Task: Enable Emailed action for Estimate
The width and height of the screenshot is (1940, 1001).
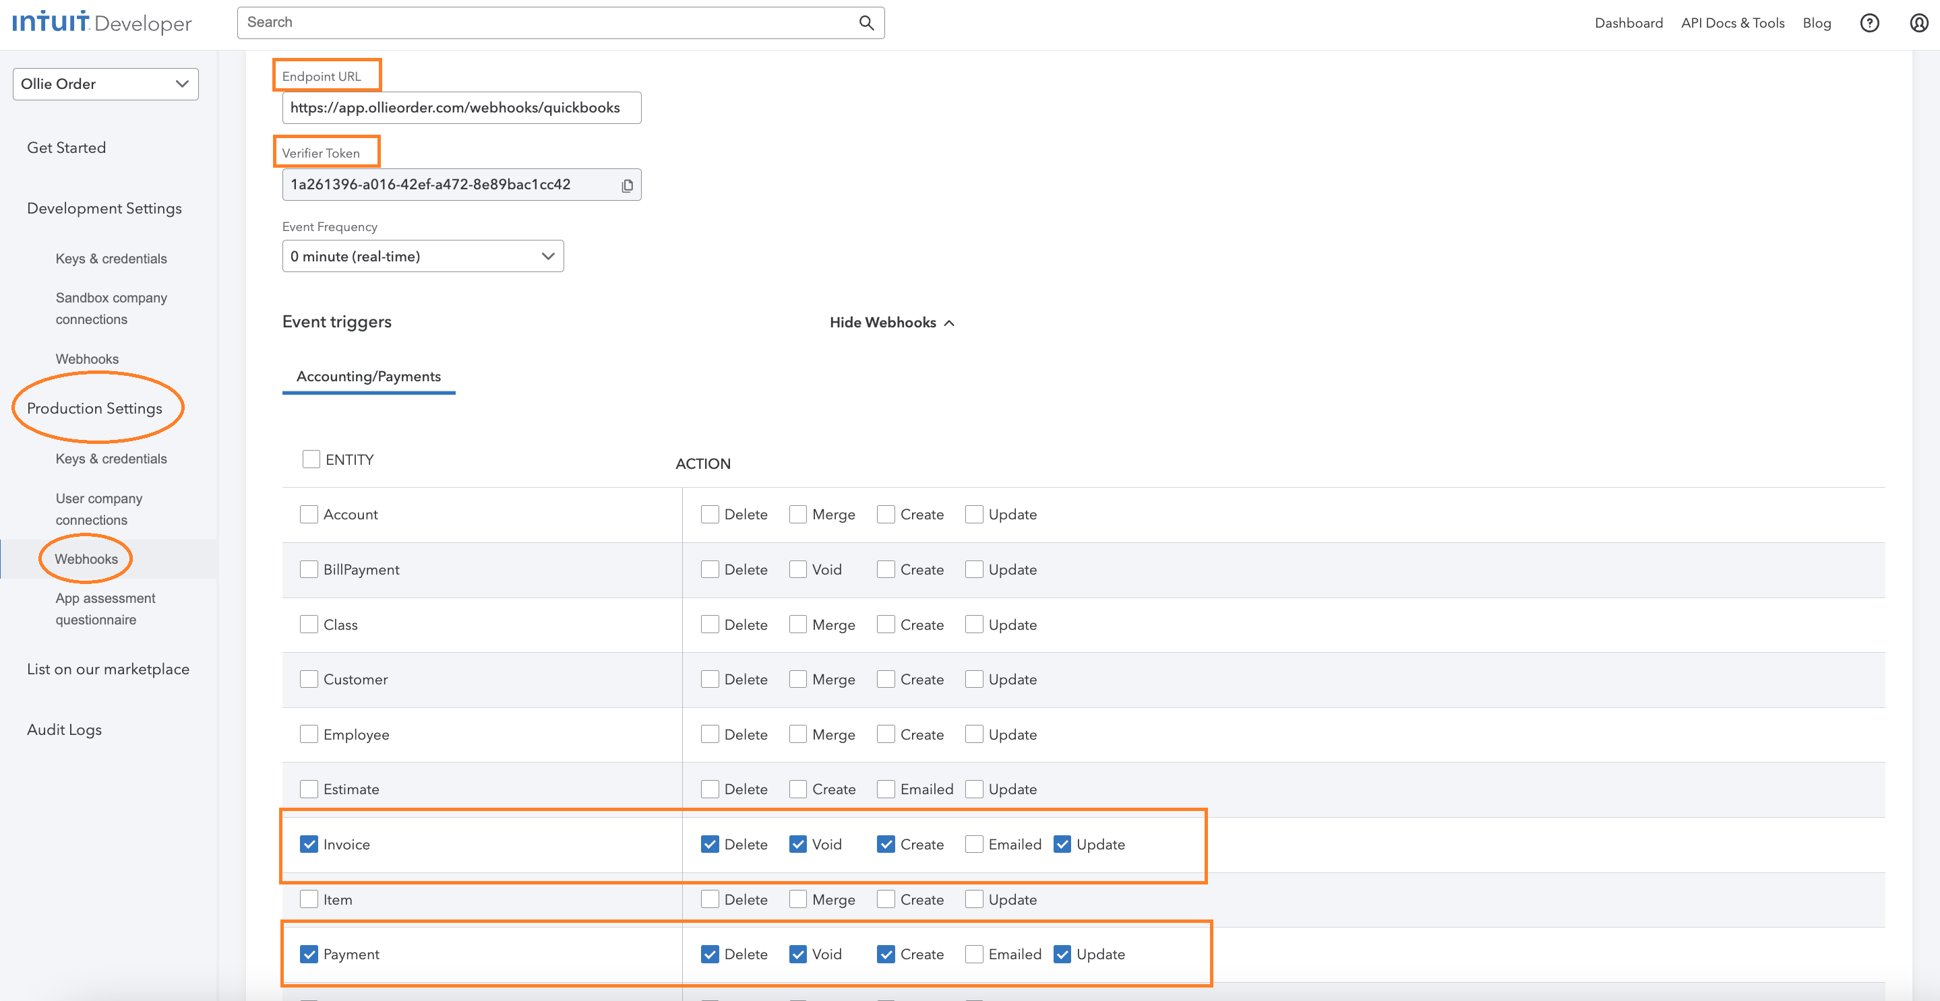Action: click(x=886, y=789)
